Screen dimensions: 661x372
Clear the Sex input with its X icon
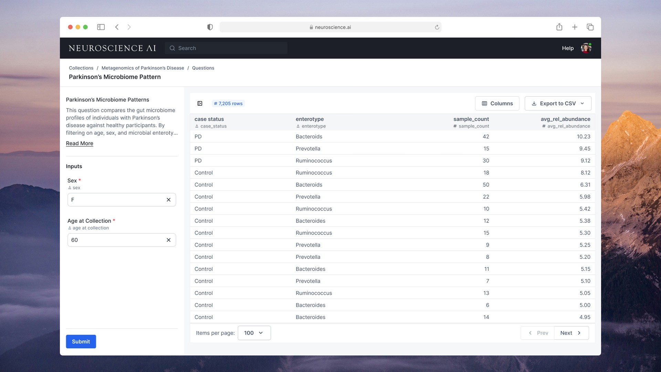point(169,200)
